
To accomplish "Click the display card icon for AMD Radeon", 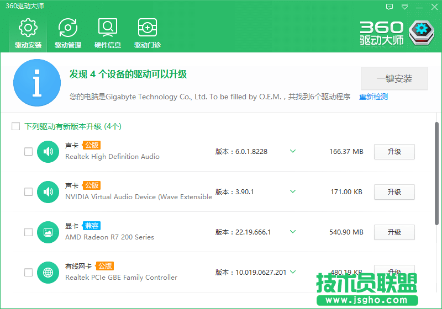I will click(48, 232).
